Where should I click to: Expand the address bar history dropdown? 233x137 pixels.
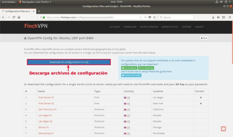coord(140,17)
